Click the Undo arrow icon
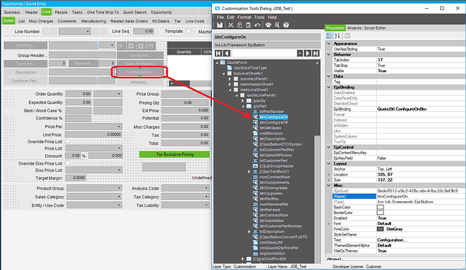 [x=257, y=25]
